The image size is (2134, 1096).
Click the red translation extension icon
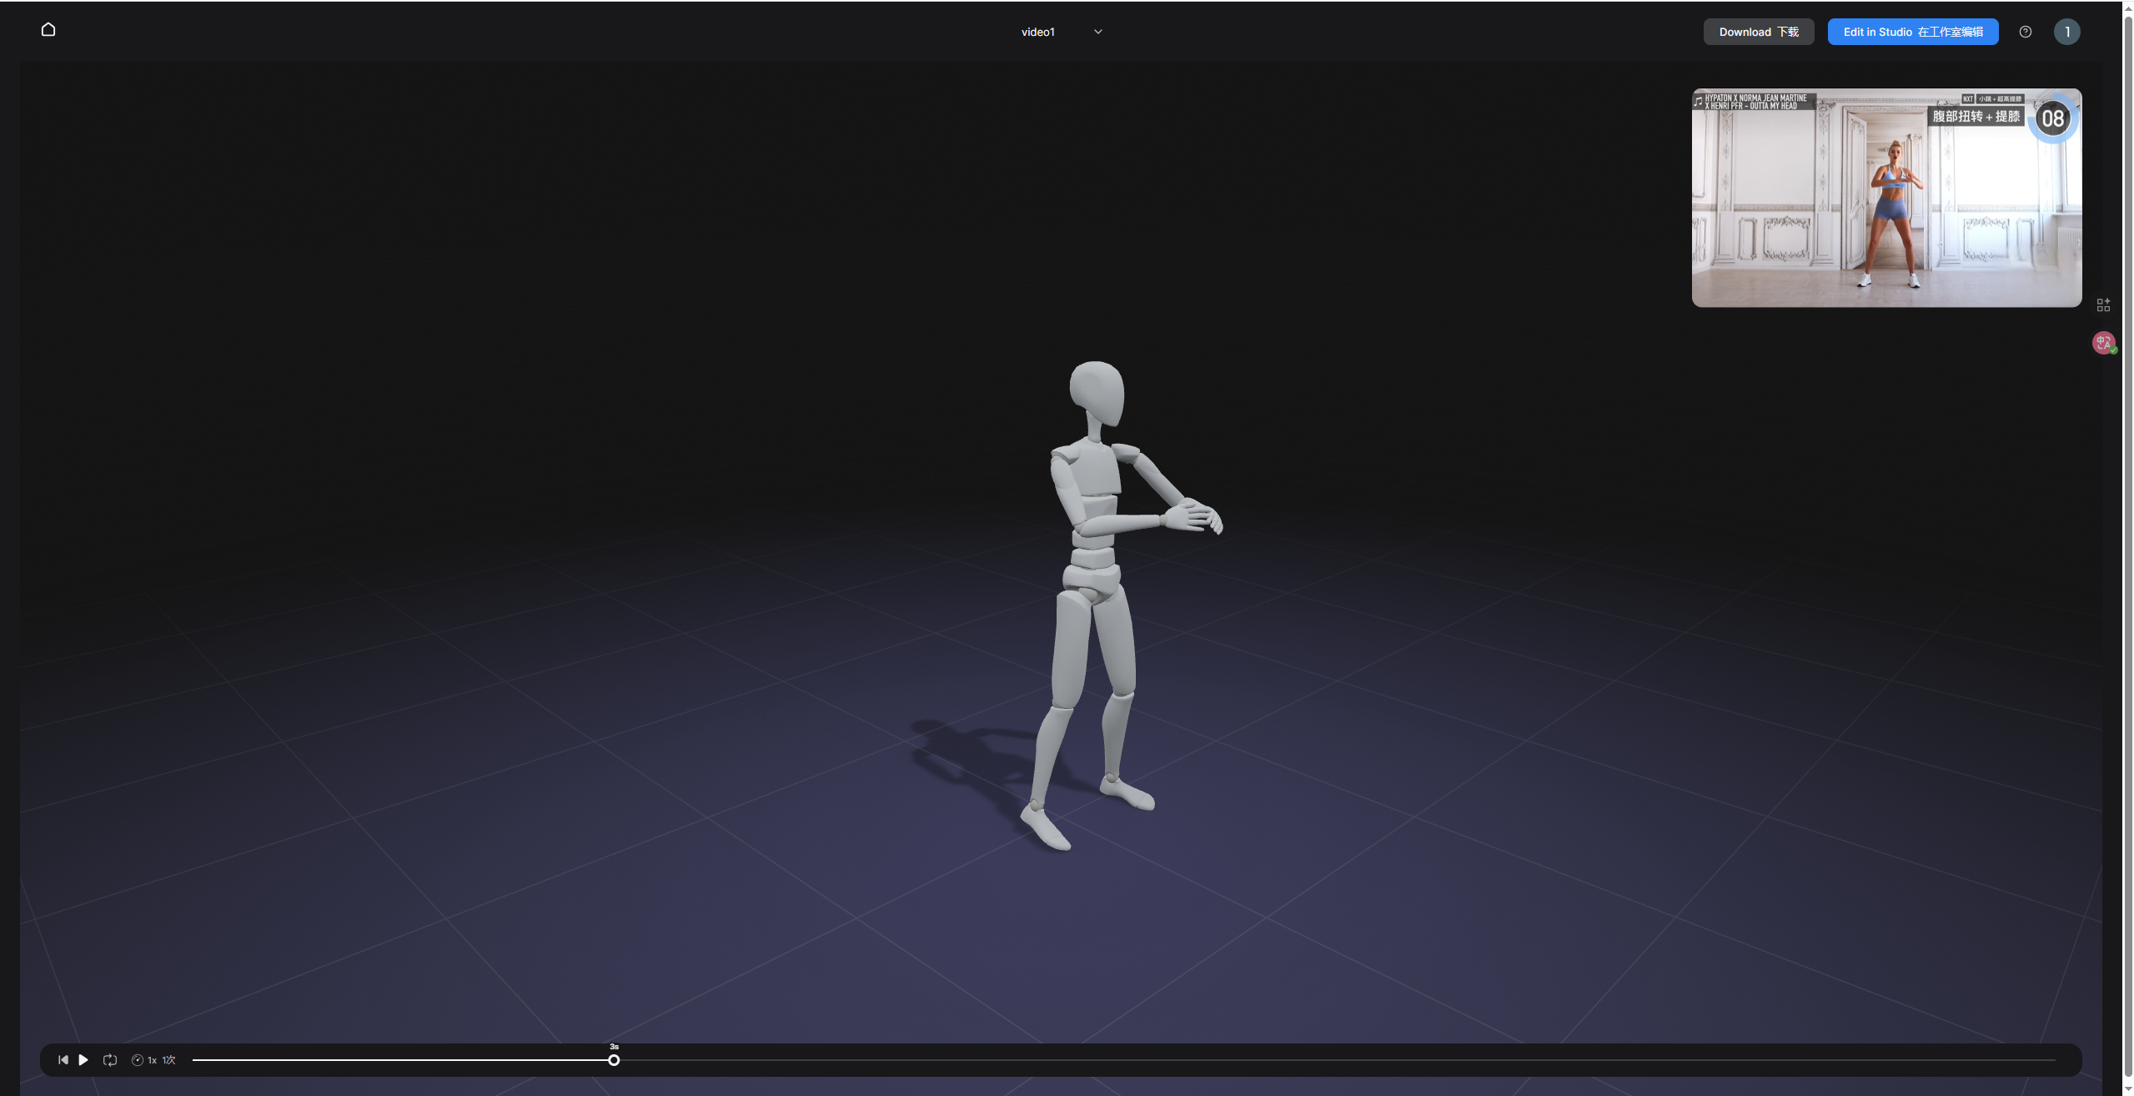point(2103,343)
